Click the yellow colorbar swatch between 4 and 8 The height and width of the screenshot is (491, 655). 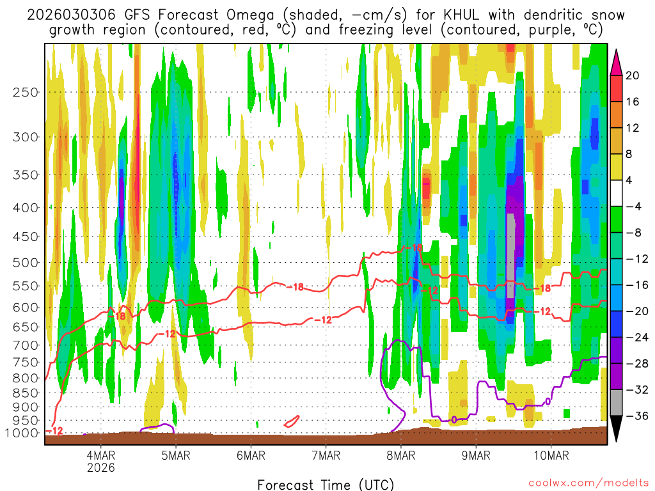click(x=616, y=167)
